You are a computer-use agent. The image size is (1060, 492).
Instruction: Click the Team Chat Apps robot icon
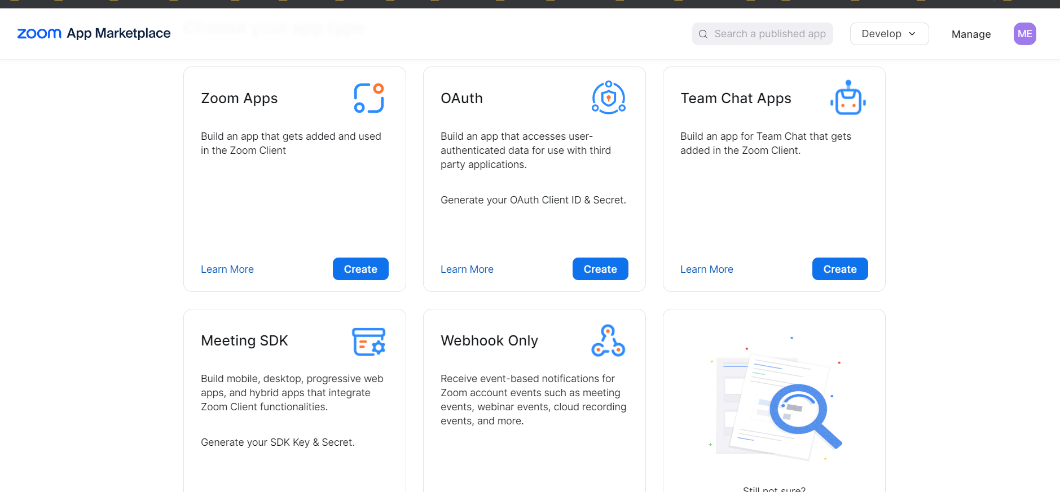(x=848, y=97)
